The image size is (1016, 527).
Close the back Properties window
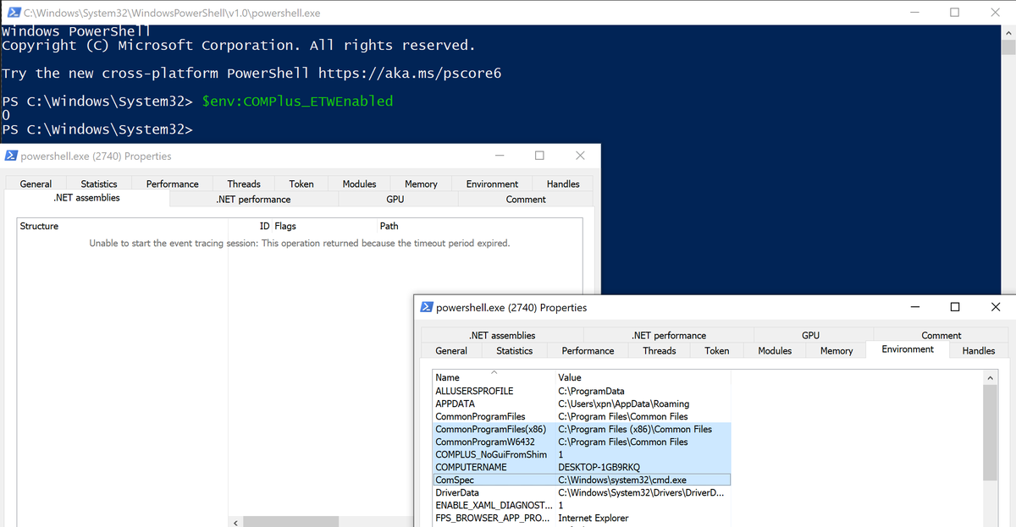coord(580,156)
